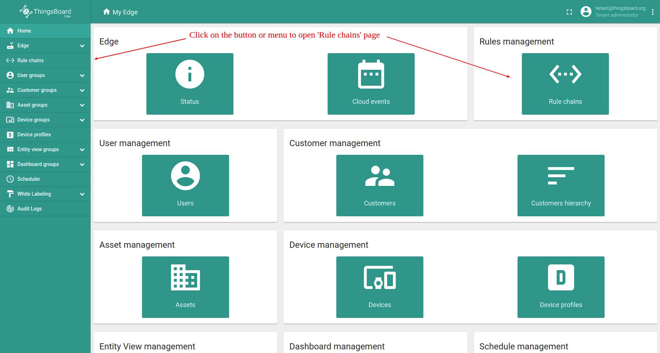The width and height of the screenshot is (660, 353).
Task: Click the User groups sidebar icon
Action: pyautogui.click(x=10, y=75)
